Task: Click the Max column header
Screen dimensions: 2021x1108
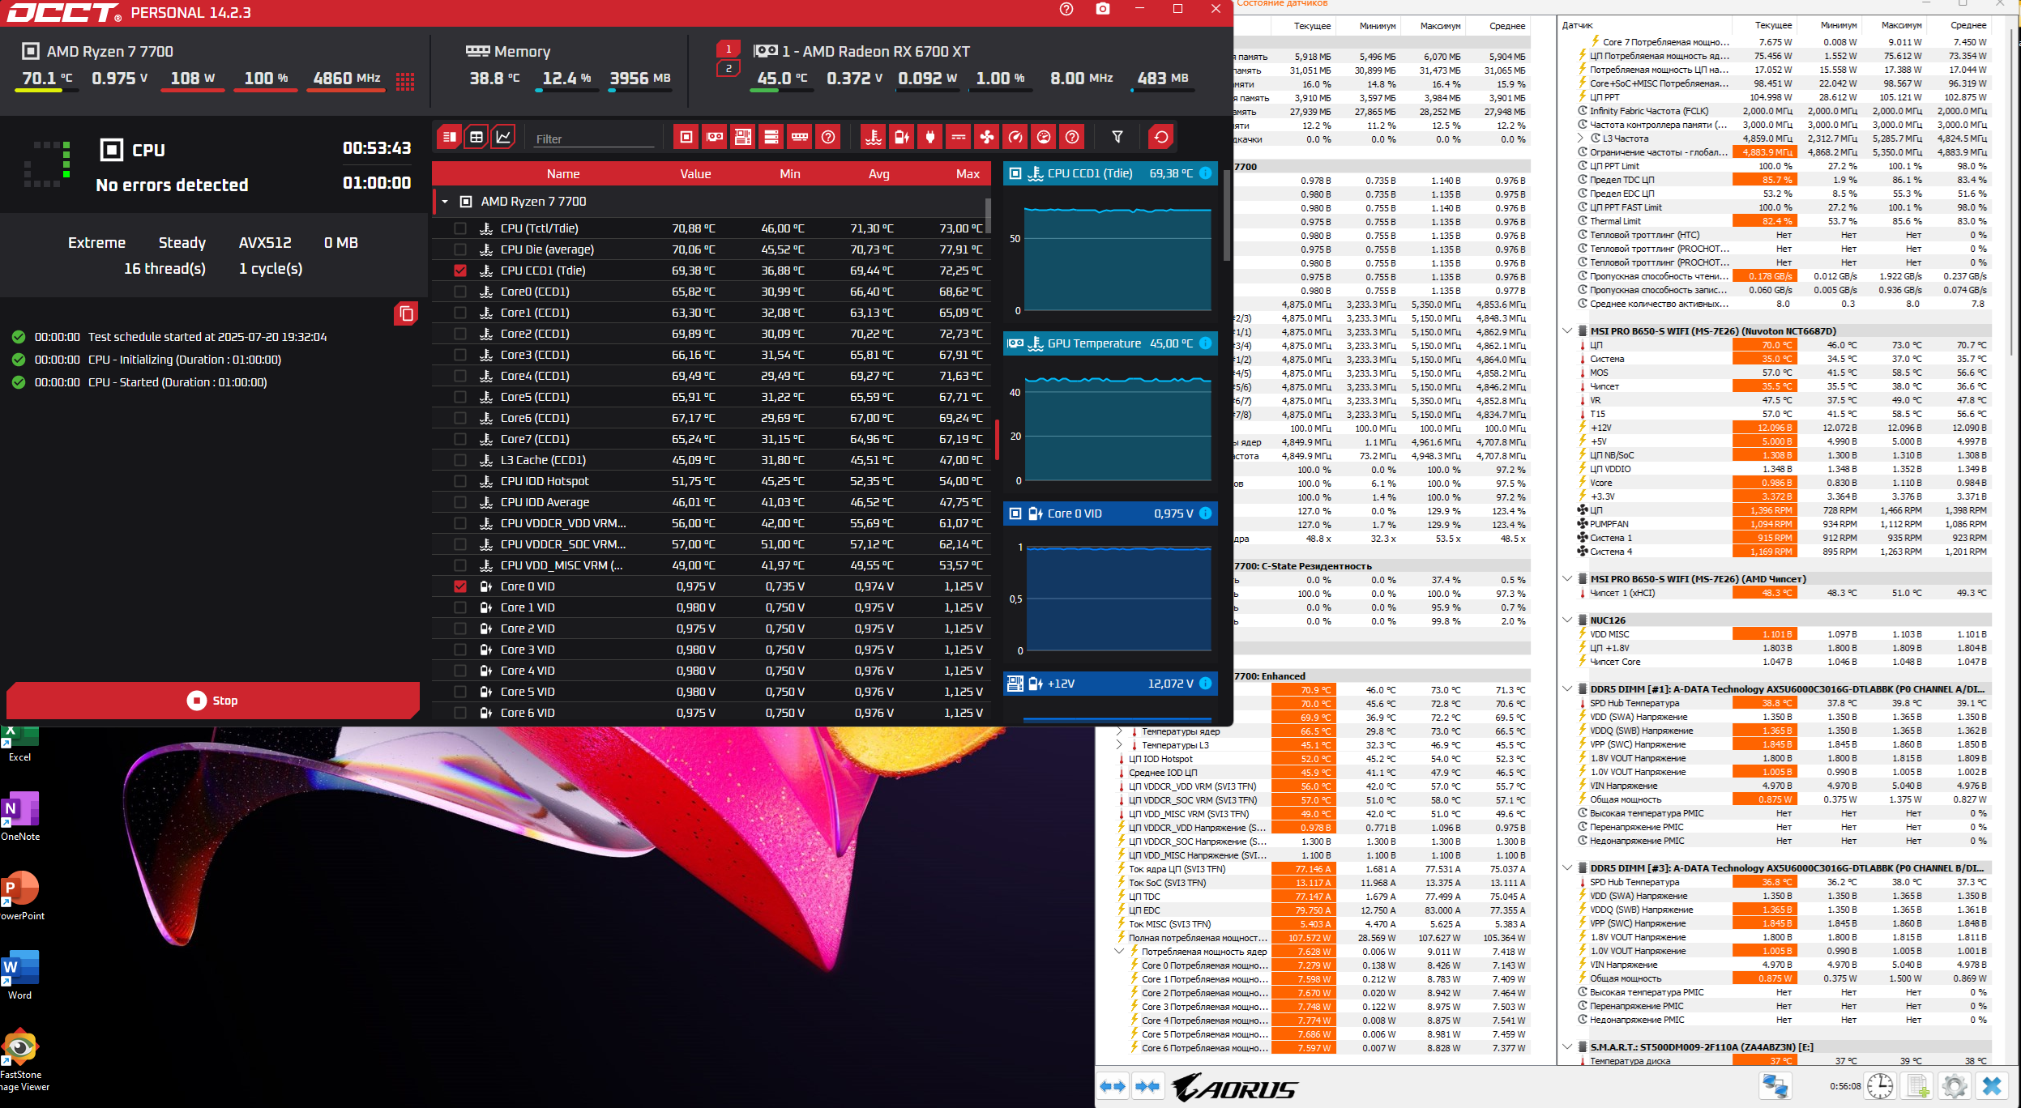Action: (968, 174)
